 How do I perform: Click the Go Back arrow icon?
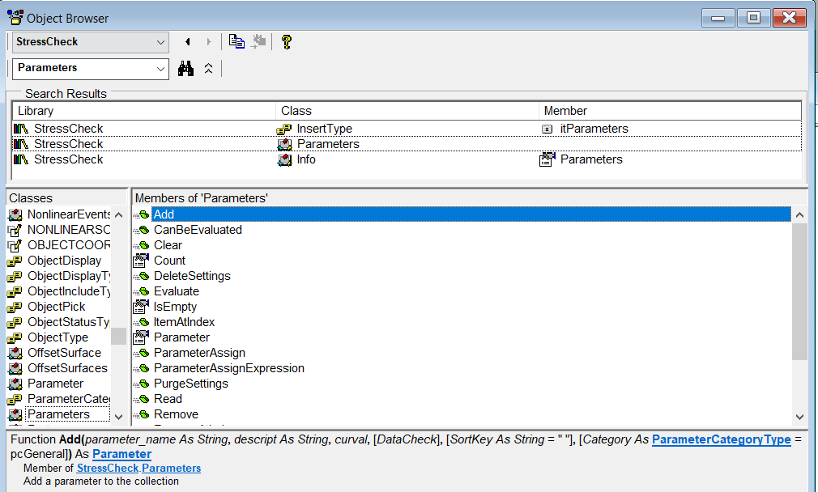[x=188, y=42]
